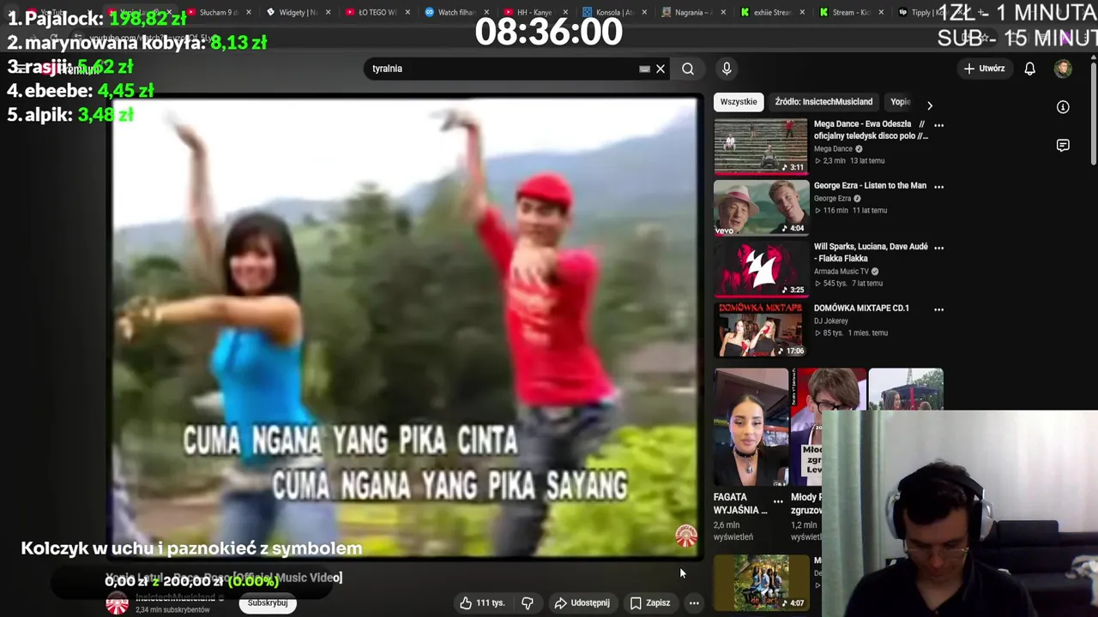
Task: Open options menu for George Ezra video
Action: coord(938,186)
